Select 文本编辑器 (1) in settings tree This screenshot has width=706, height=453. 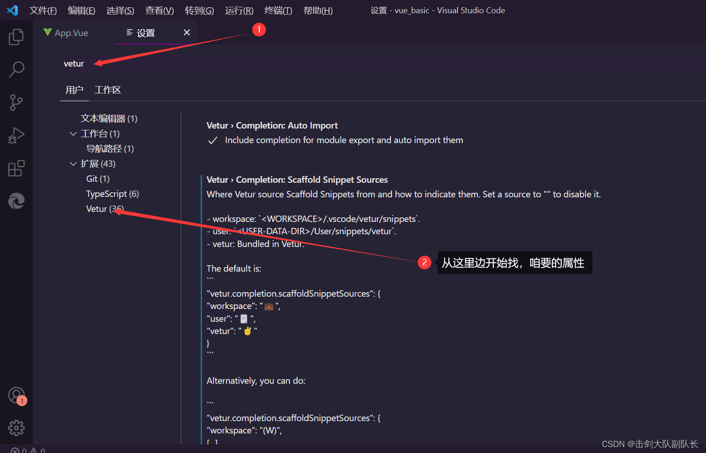coord(109,118)
